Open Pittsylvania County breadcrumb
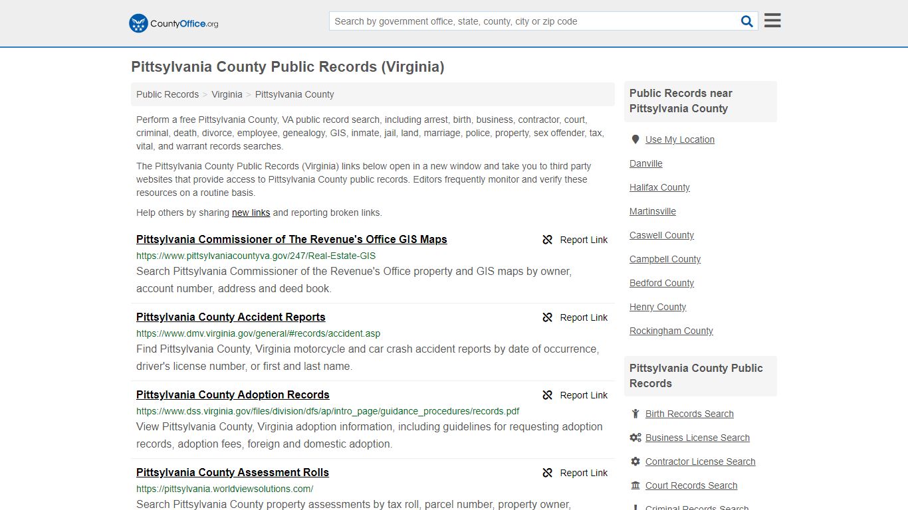Screen dimensions: 908x510 click(x=294, y=94)
